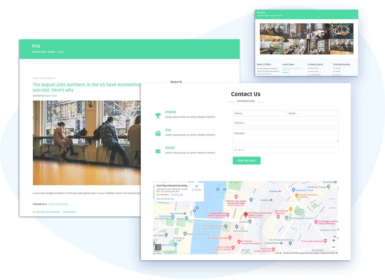Open Home breadcrumb link on Blog page

[x=51, y=52]
